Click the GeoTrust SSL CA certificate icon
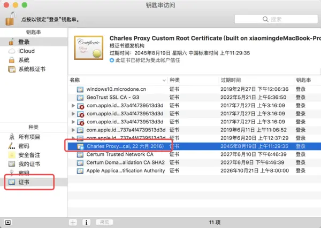 coord(80,98)
